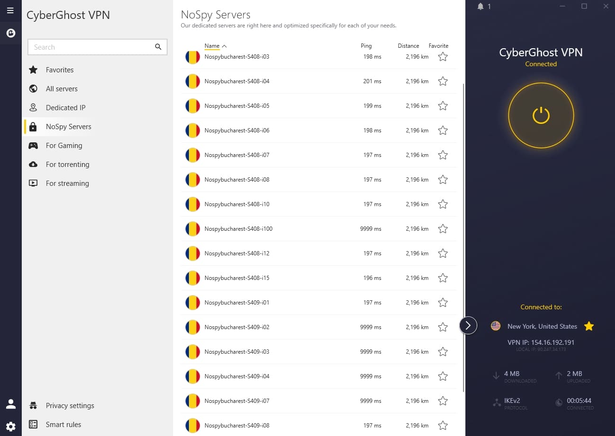
Task: Click the power button to disconnect
Action: (x=541, y=115)
